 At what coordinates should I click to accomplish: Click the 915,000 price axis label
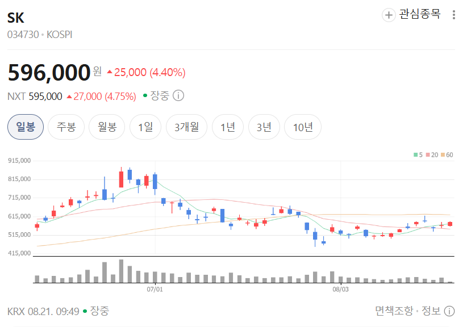click(19, 161)
